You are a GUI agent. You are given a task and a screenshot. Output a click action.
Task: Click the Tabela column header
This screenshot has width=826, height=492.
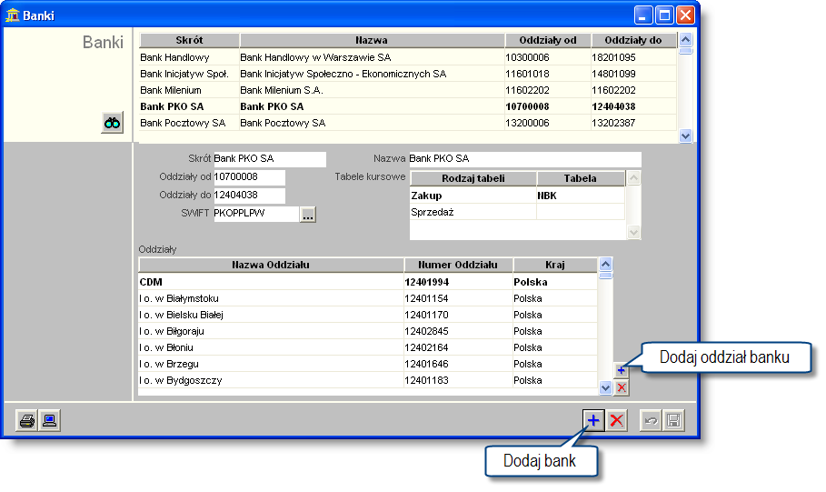pyautogui.click(x=581, y=178)
